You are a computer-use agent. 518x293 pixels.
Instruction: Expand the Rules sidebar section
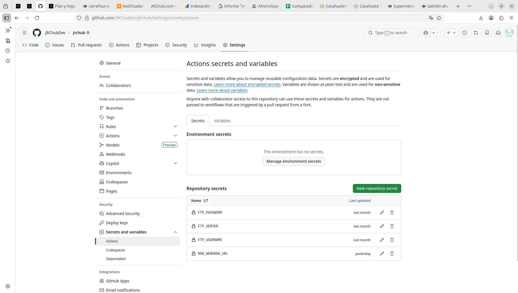tap(175, 126)
